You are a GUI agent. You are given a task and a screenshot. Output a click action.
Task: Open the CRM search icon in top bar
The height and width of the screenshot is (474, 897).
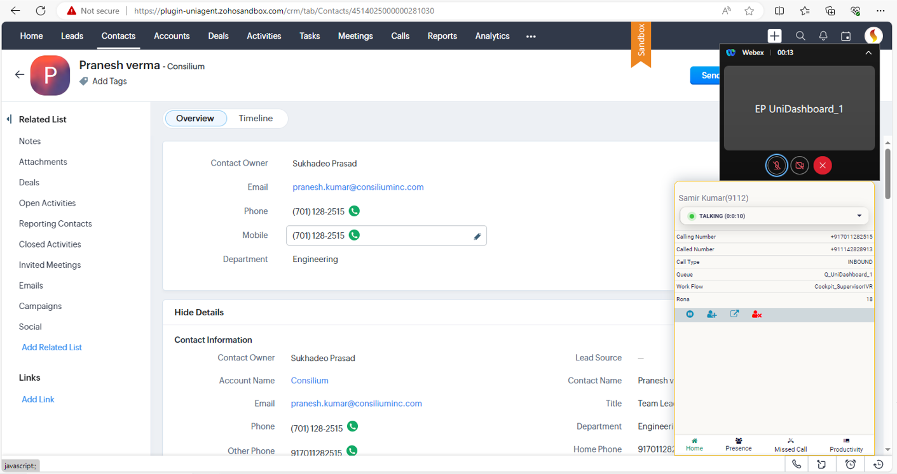[800, 36]
